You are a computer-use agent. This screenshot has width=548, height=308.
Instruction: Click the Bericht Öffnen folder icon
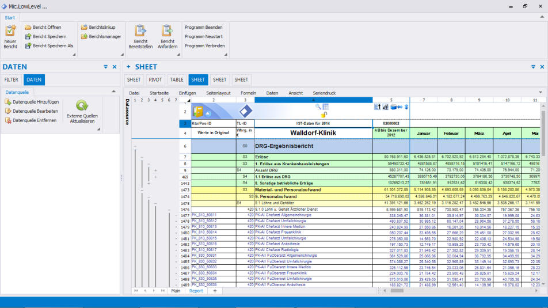(x=28, y=27)
